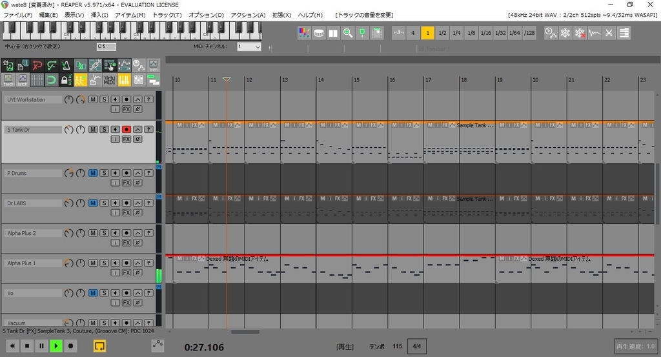
Task: Click the magnifier zoom toolbar icon
Action: click(x=348, y=33)
